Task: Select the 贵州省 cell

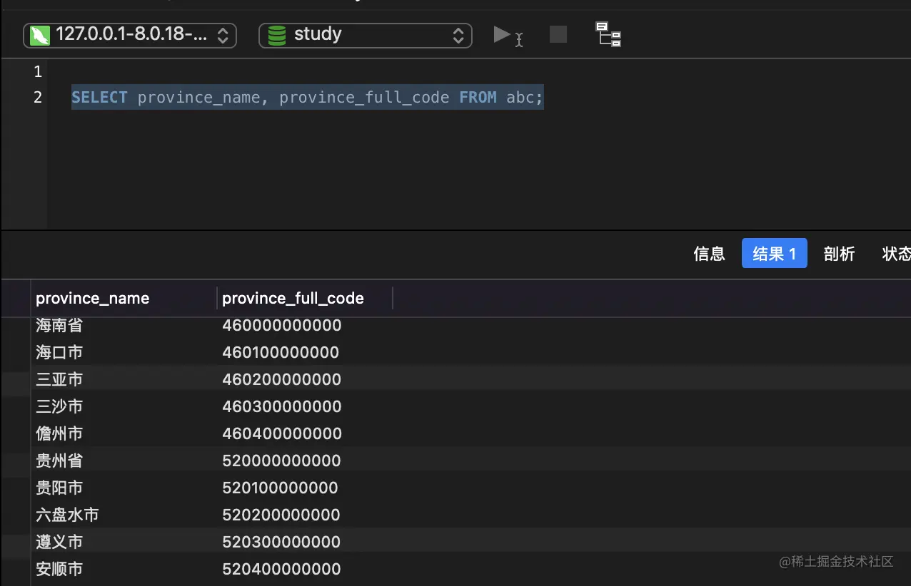Action: pyautogui.click(x=59, y=461)
